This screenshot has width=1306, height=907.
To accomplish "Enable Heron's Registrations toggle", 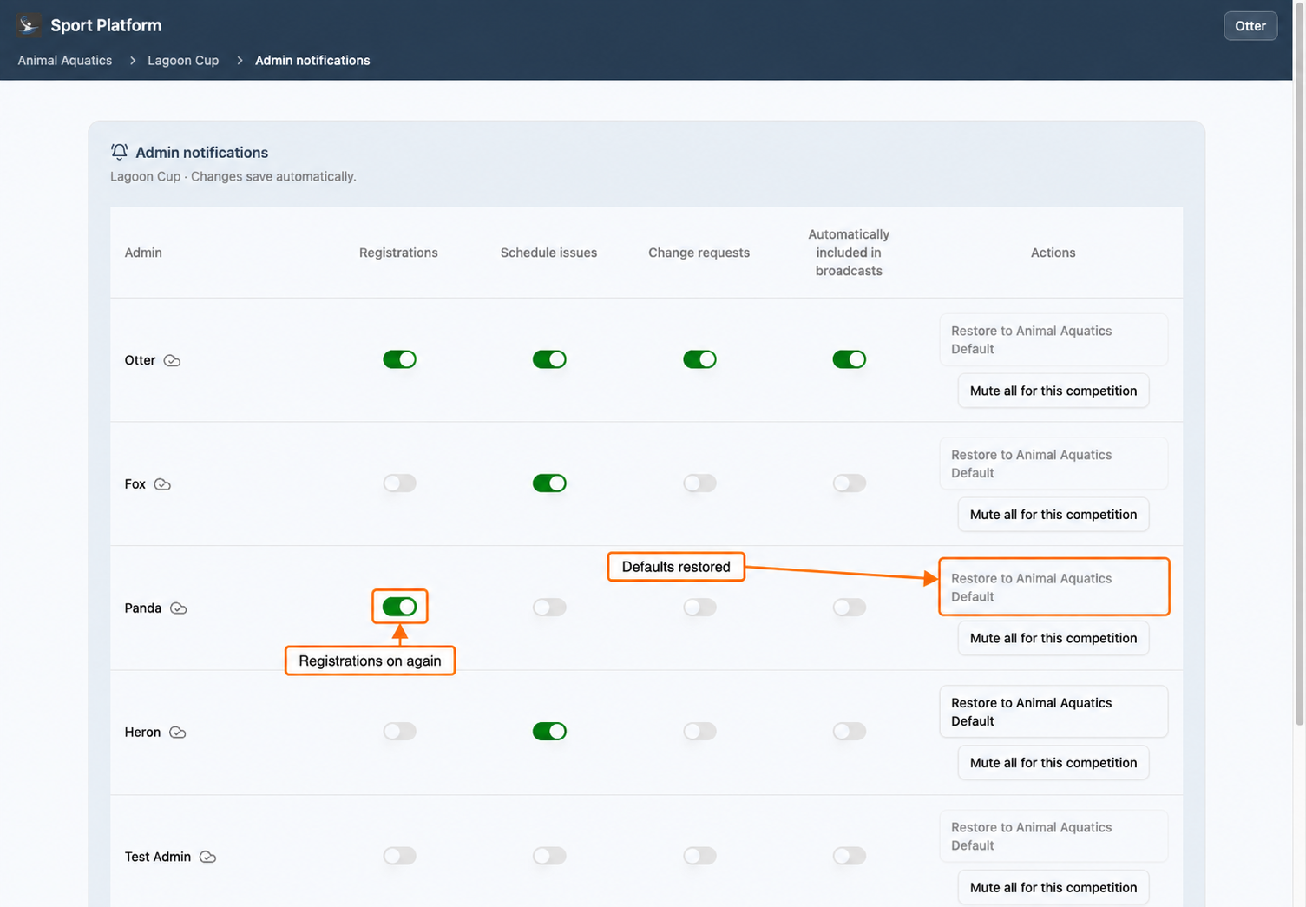I will tap(400, 732).
